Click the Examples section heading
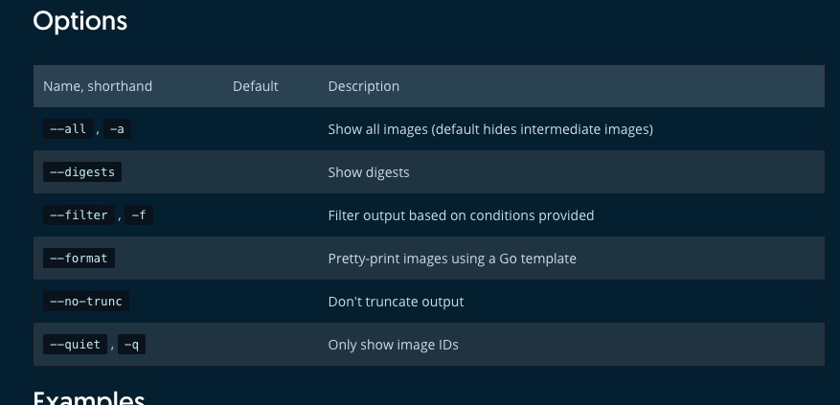 tap(88, 397)
